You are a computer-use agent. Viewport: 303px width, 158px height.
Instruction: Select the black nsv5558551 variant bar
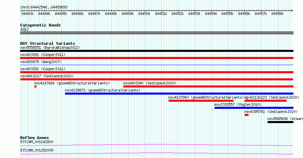[157, 51]
